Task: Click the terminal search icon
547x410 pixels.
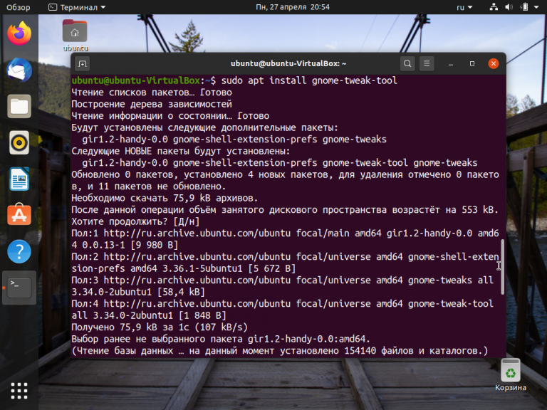Action: click(407, 63)
